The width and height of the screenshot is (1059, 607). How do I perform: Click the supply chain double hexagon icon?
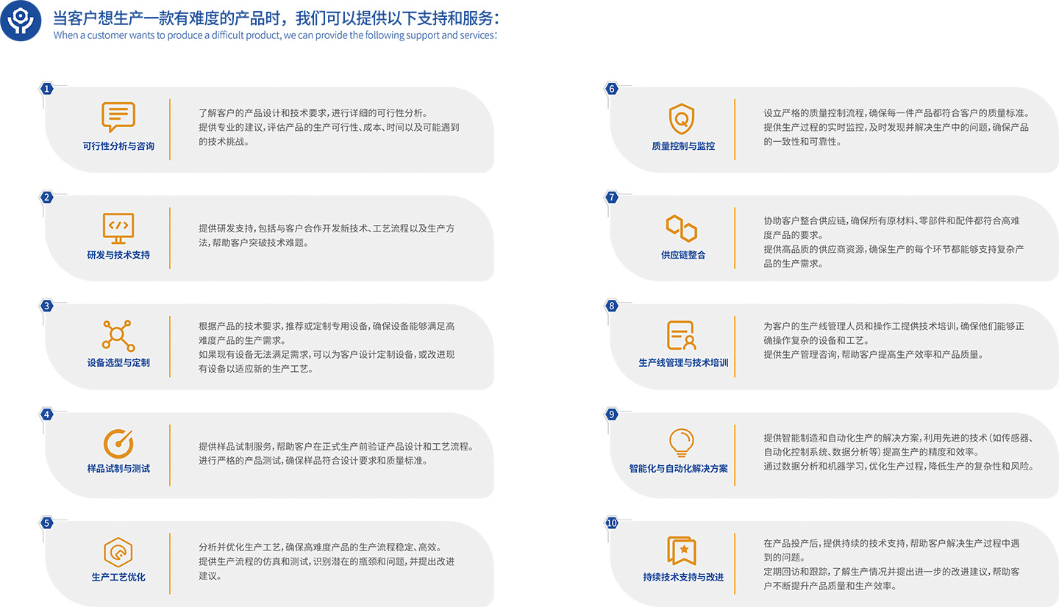click(682, 228)
